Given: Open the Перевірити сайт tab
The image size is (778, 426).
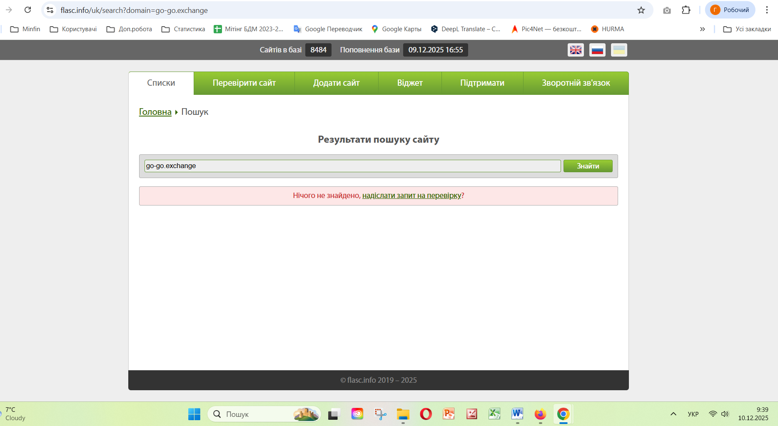Looking at the screenshot, I should pyautogui.click(x=244, y=83).
